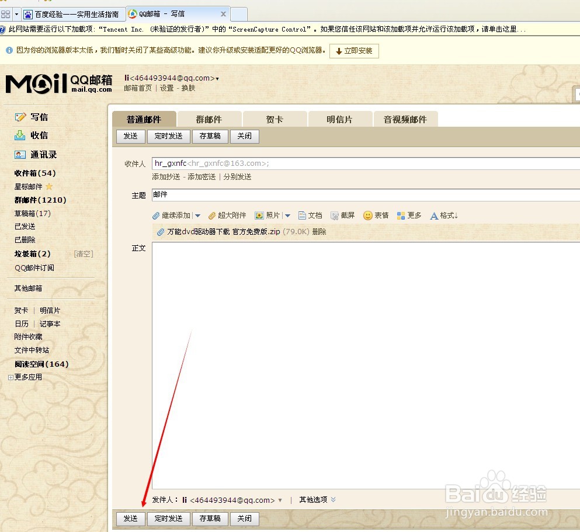
Task: Open 垃圾箱(2) folder
Action: pyautogui.click(x=33, y=253)
